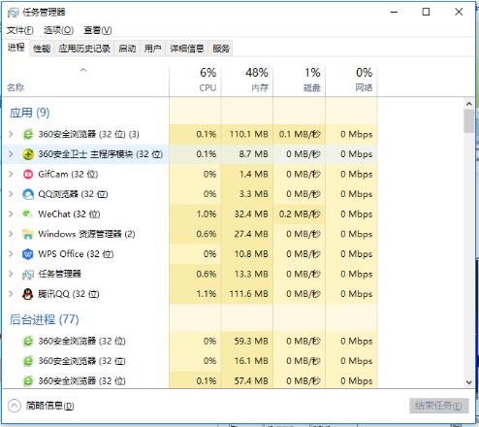
Task: Click the GifCam app icon
Action: (x=28, y=175)
